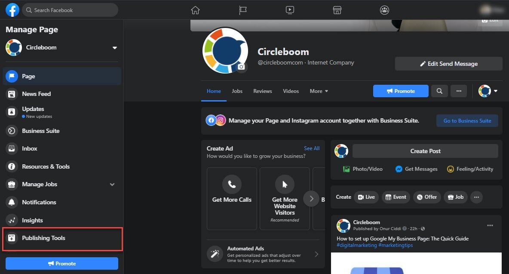The image size is (509, 274).
Task: Open Marketplace from the top navigation
Action: [337, 9]
